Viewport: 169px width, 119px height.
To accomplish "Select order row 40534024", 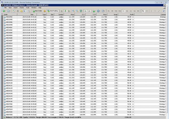I will coord(85,62).
